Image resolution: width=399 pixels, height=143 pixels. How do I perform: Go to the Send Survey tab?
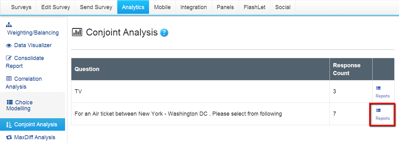coord(96,7)
